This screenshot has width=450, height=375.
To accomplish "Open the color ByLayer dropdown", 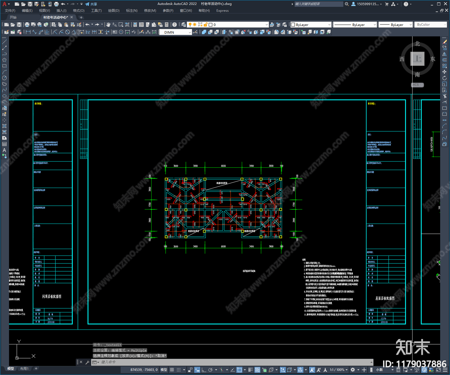I will click(311, 25).
